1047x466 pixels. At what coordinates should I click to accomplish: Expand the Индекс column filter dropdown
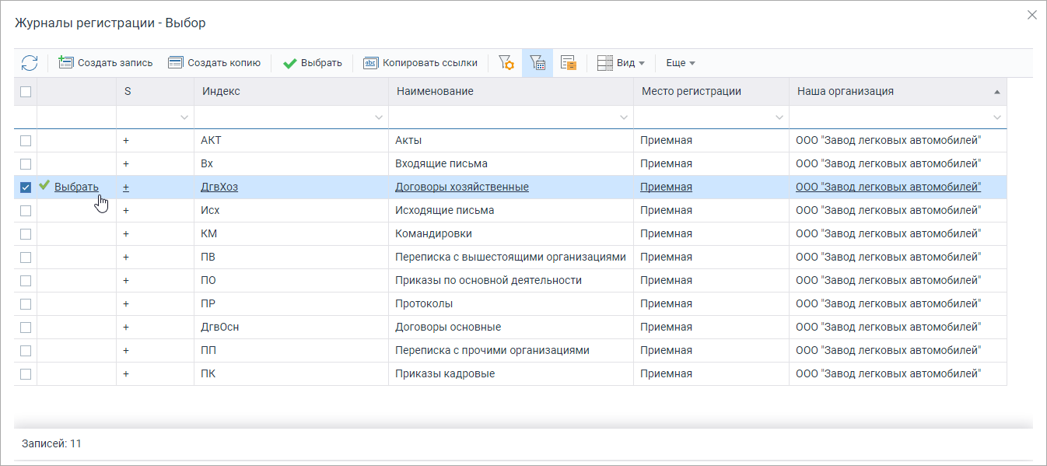click(x=379, y=117)
